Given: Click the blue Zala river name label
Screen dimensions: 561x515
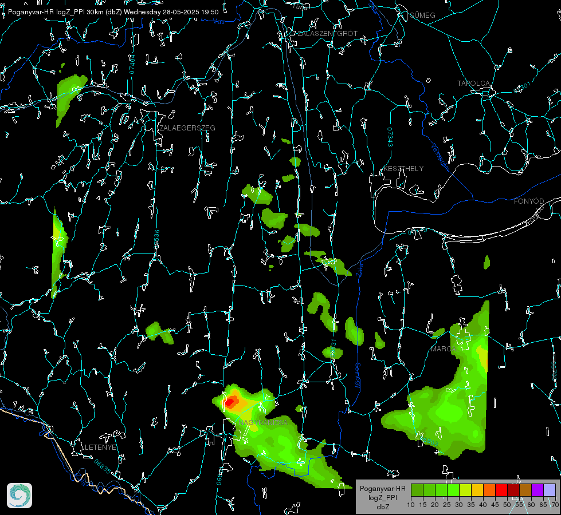Looking at the screenshot, I should 359,269.
